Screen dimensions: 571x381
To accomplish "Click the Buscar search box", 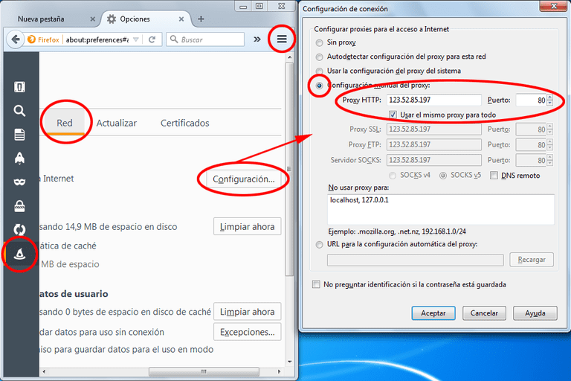I will click(205, 39).
